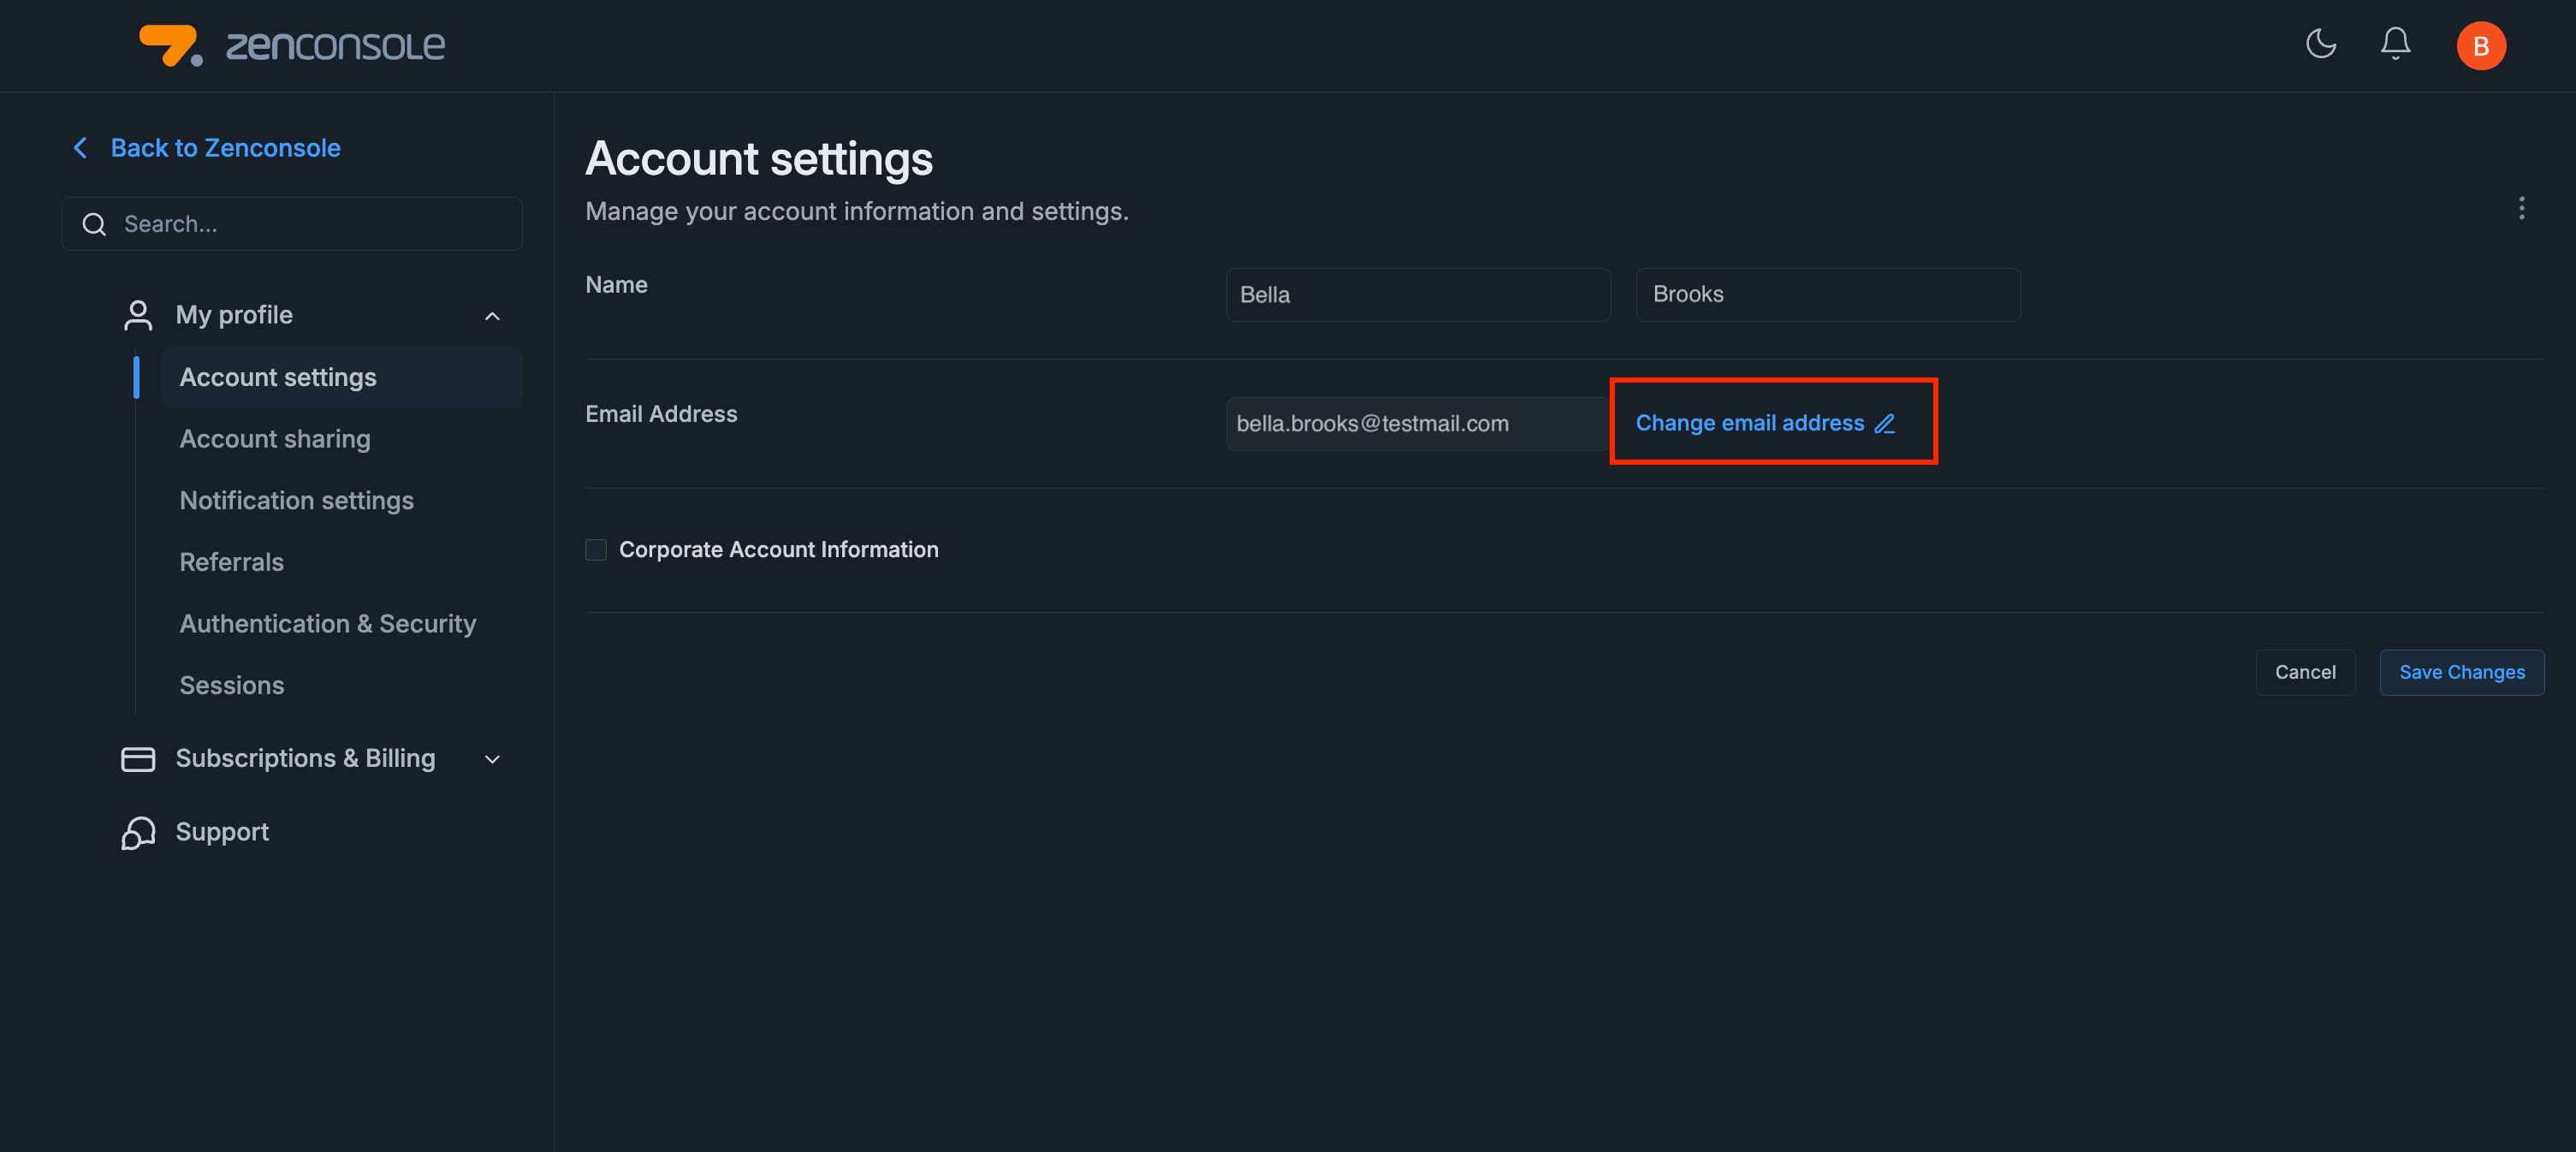The height and width of the screenshot is (1152, 2576).
Task: Enable Corporate Account Information checkbox
Action: (x=596, y=550)
